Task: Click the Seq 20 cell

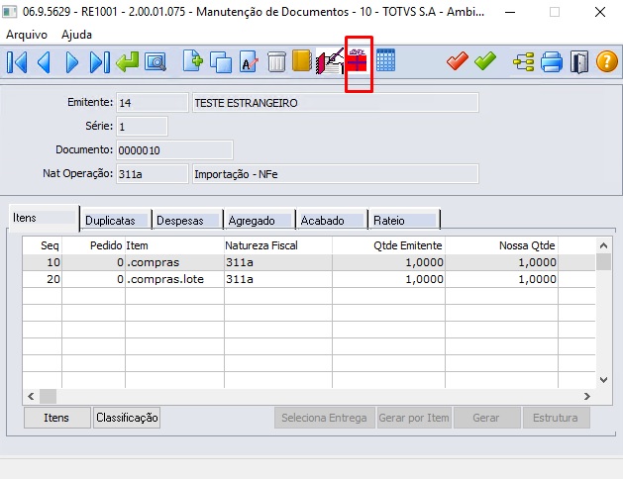Action: coord(43,279)
